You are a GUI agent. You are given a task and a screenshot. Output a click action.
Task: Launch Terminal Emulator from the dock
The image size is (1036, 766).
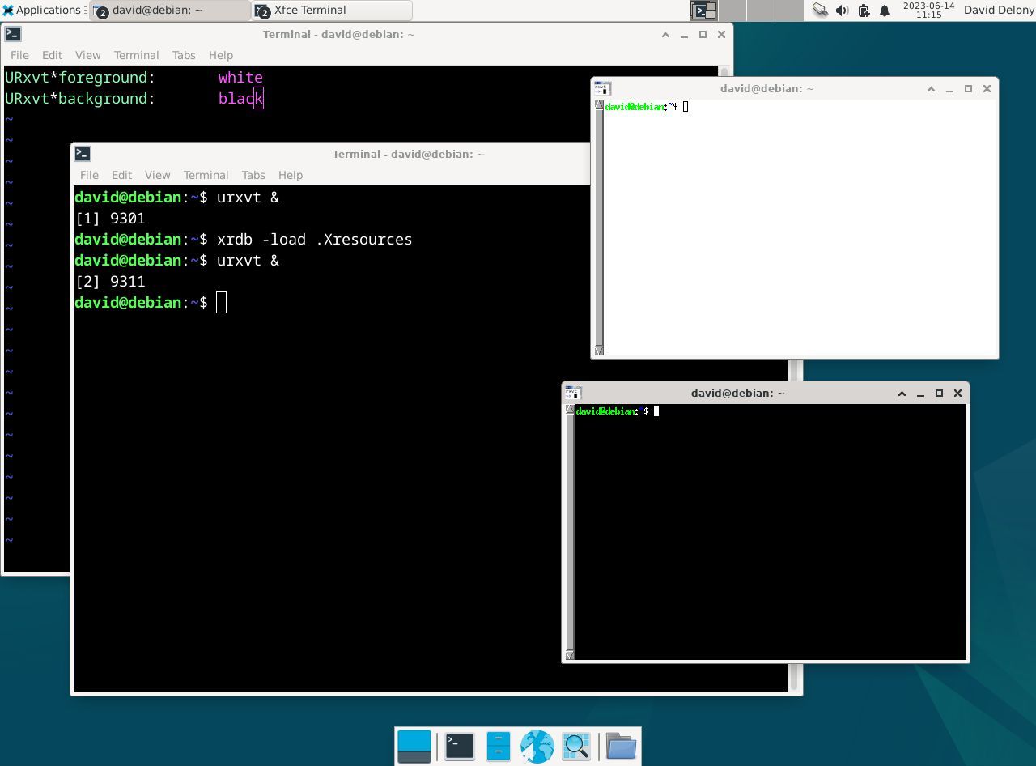coord(459,746)
